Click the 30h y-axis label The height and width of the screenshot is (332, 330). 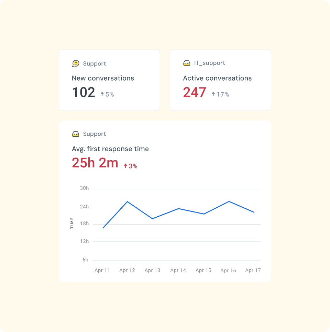84,188
